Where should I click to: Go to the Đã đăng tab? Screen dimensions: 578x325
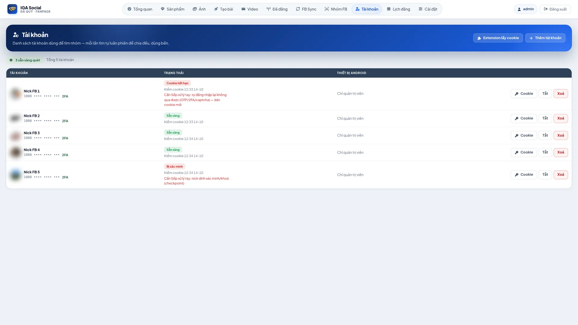[277, 9]
